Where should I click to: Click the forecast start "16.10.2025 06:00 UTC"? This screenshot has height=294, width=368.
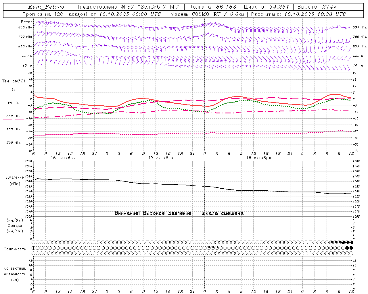[130, 14]
